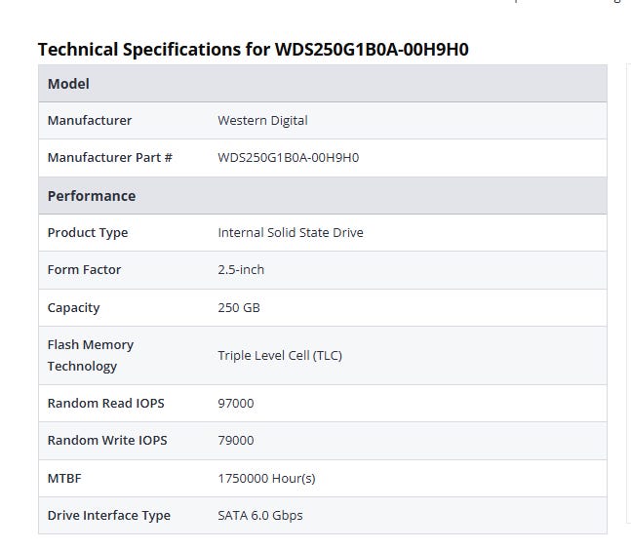The height and width of the screenshot is (550, 631).
Task: Select the 2.5-inch form factor value
Action: [x=241, y=270]
